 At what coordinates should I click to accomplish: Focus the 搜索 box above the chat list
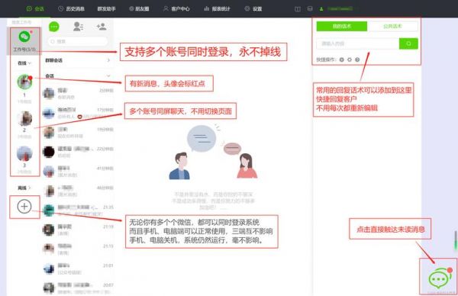point(78,41)
